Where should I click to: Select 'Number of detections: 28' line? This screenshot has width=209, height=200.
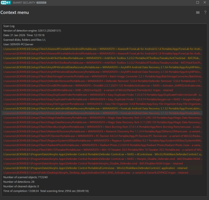[x=19, y=182]
